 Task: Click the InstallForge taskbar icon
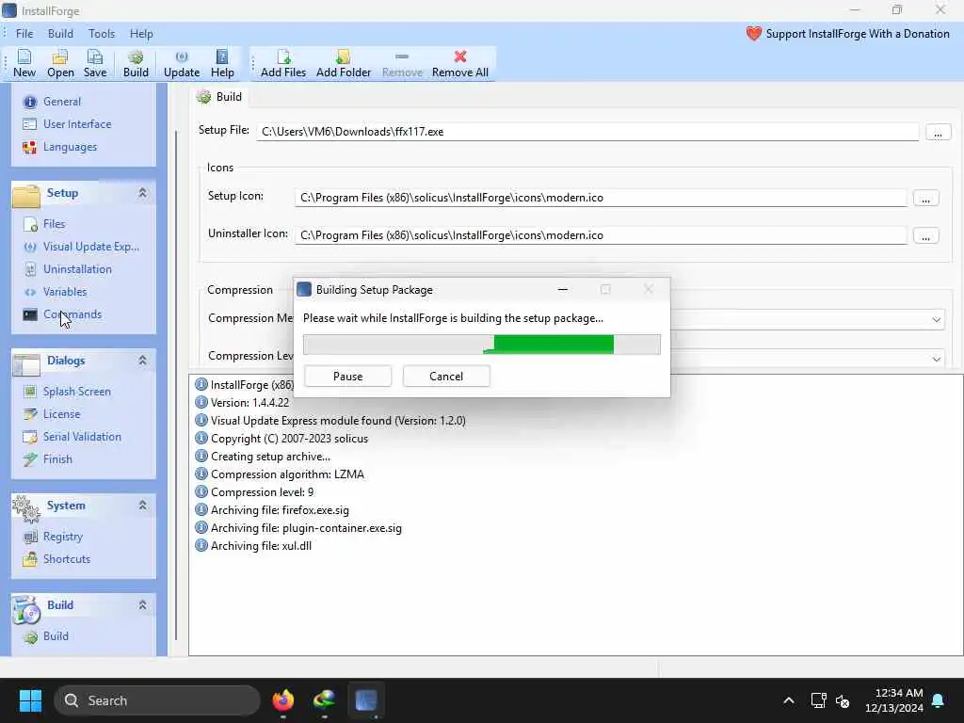click(x=366, y=700)
